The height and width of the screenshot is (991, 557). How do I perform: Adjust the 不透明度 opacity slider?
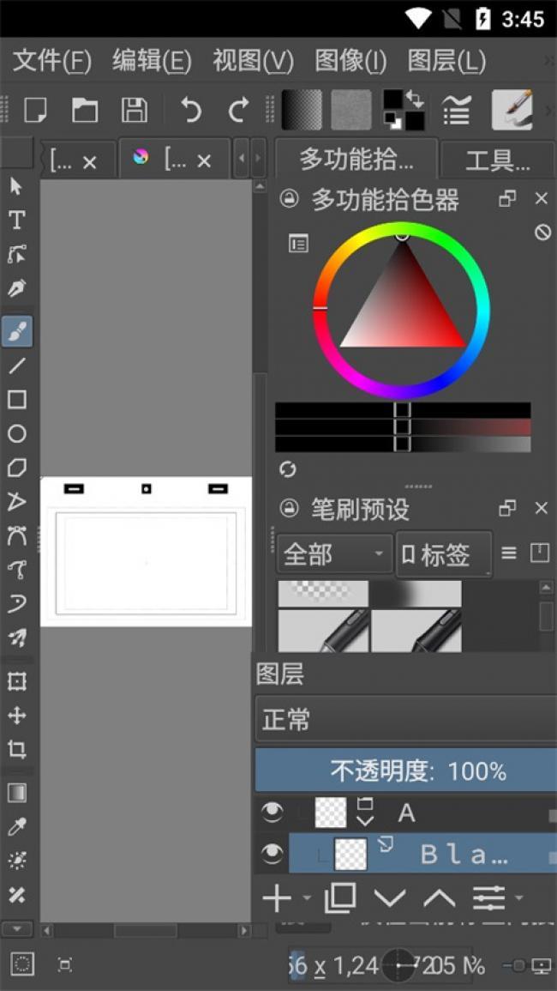tap(406, 770)
